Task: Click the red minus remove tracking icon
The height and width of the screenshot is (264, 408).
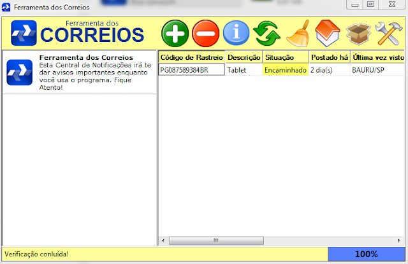Action: (205, 34)
